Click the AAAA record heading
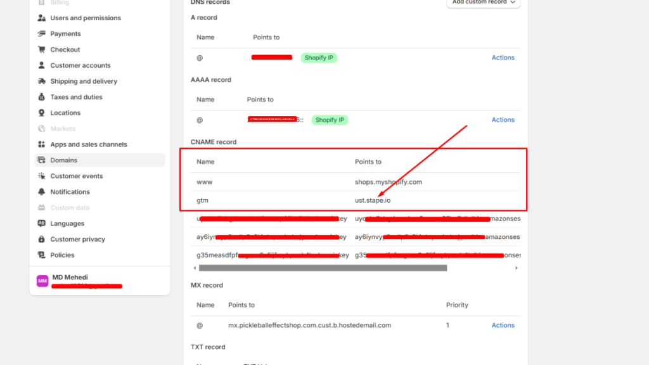This screenshot has height=365, width=649. click(x=211, y=80)
